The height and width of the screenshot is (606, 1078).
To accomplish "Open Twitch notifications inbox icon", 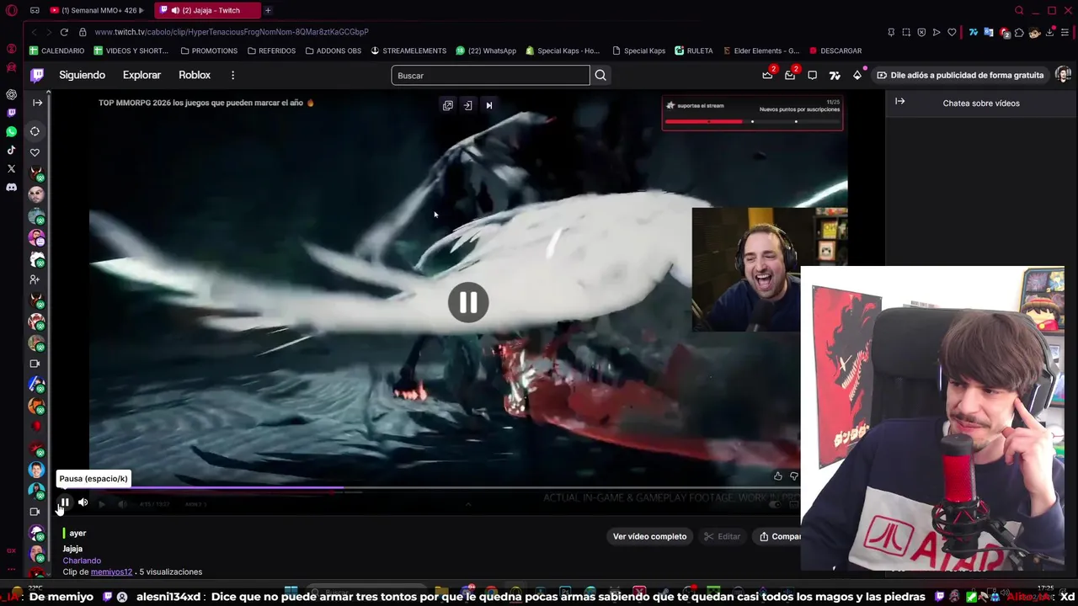I will point(790,75).
